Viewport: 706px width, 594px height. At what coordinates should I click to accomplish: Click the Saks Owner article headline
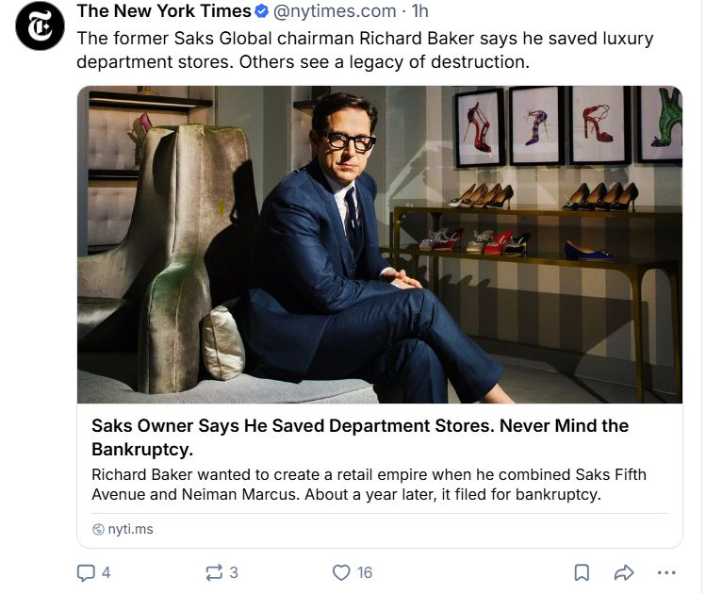click(x=360, y=437)
